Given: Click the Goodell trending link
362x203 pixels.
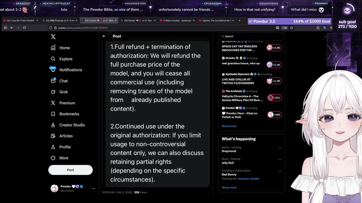Looking at the screenshot, I should point(255,179).
